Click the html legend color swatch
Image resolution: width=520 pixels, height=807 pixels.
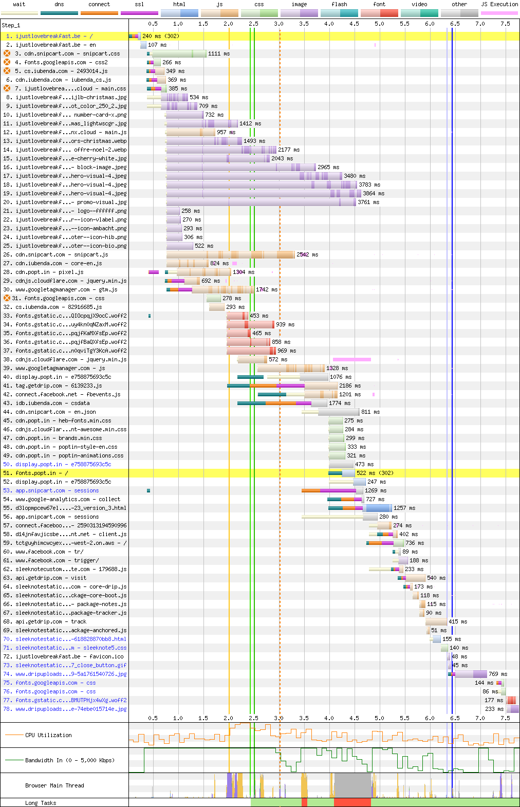tap(179, 13)
